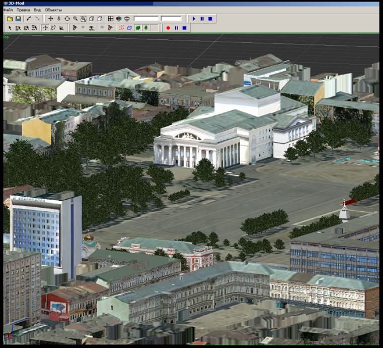383x348 pixels.
Task: Toggle the red dotted points display icon
Action: pyautogui.click(x=121, y=28)
